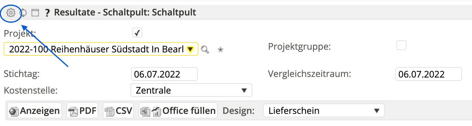Enable the Projektgruppe checkbox
The image size is (472, 126).
pyautogui.click(x=402, y=45)
